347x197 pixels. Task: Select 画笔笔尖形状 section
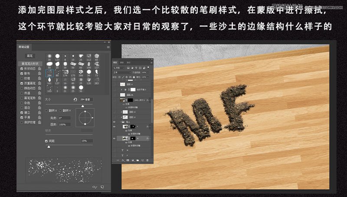(x=29, y=64)
